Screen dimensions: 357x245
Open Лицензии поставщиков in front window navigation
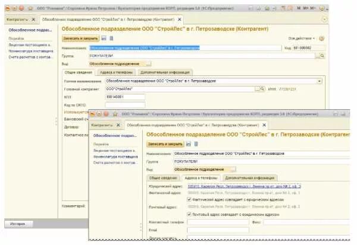(x=115, y=151)
